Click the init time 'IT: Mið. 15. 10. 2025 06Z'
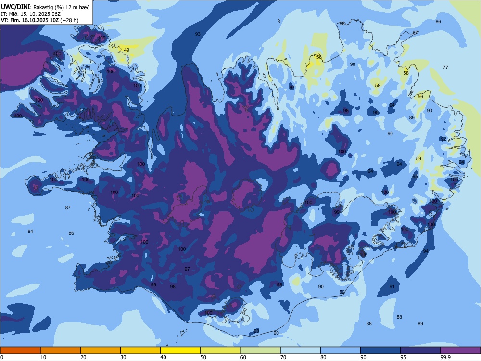Viewport: 481px width, 361px height. tap(30, 14)
